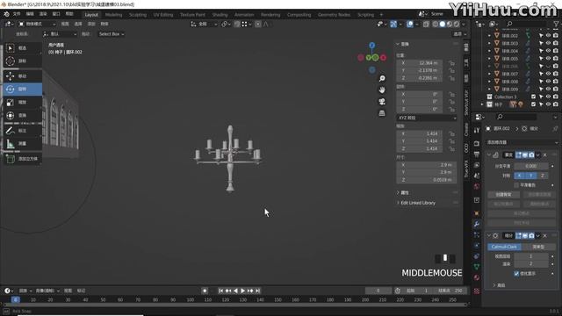562x316 pixels.
Task: Jump to the timeline end frame button
Action: click(257, 291)
